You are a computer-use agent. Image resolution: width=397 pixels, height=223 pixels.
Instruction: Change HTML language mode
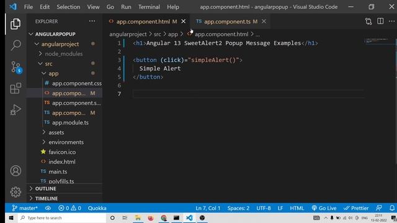pyautogui.click(x=297, y=208)
